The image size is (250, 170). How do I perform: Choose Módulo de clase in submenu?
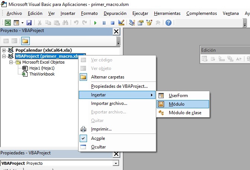coord(183,113)
